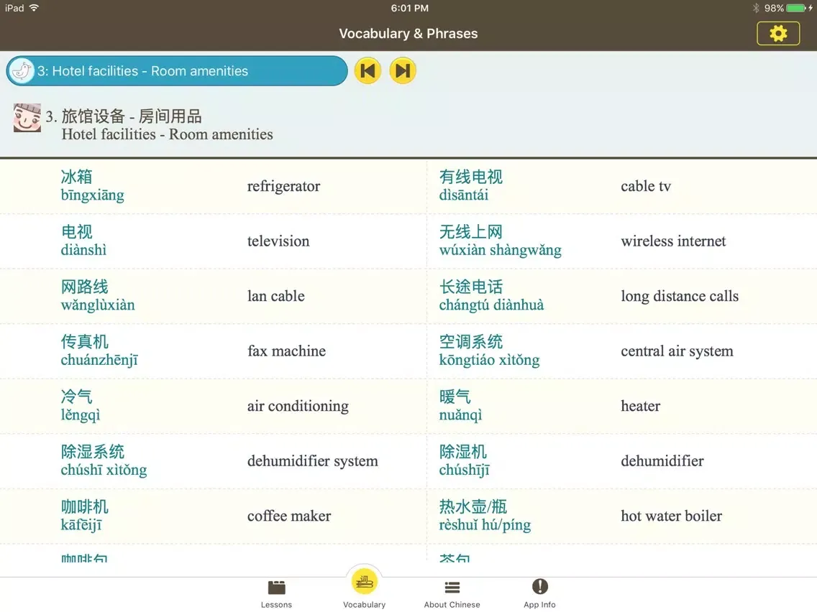The height and width of the screenshot is (612, 817).
Task: Go to the previous lesson with the skip-back button
Action: click(368, 71)
